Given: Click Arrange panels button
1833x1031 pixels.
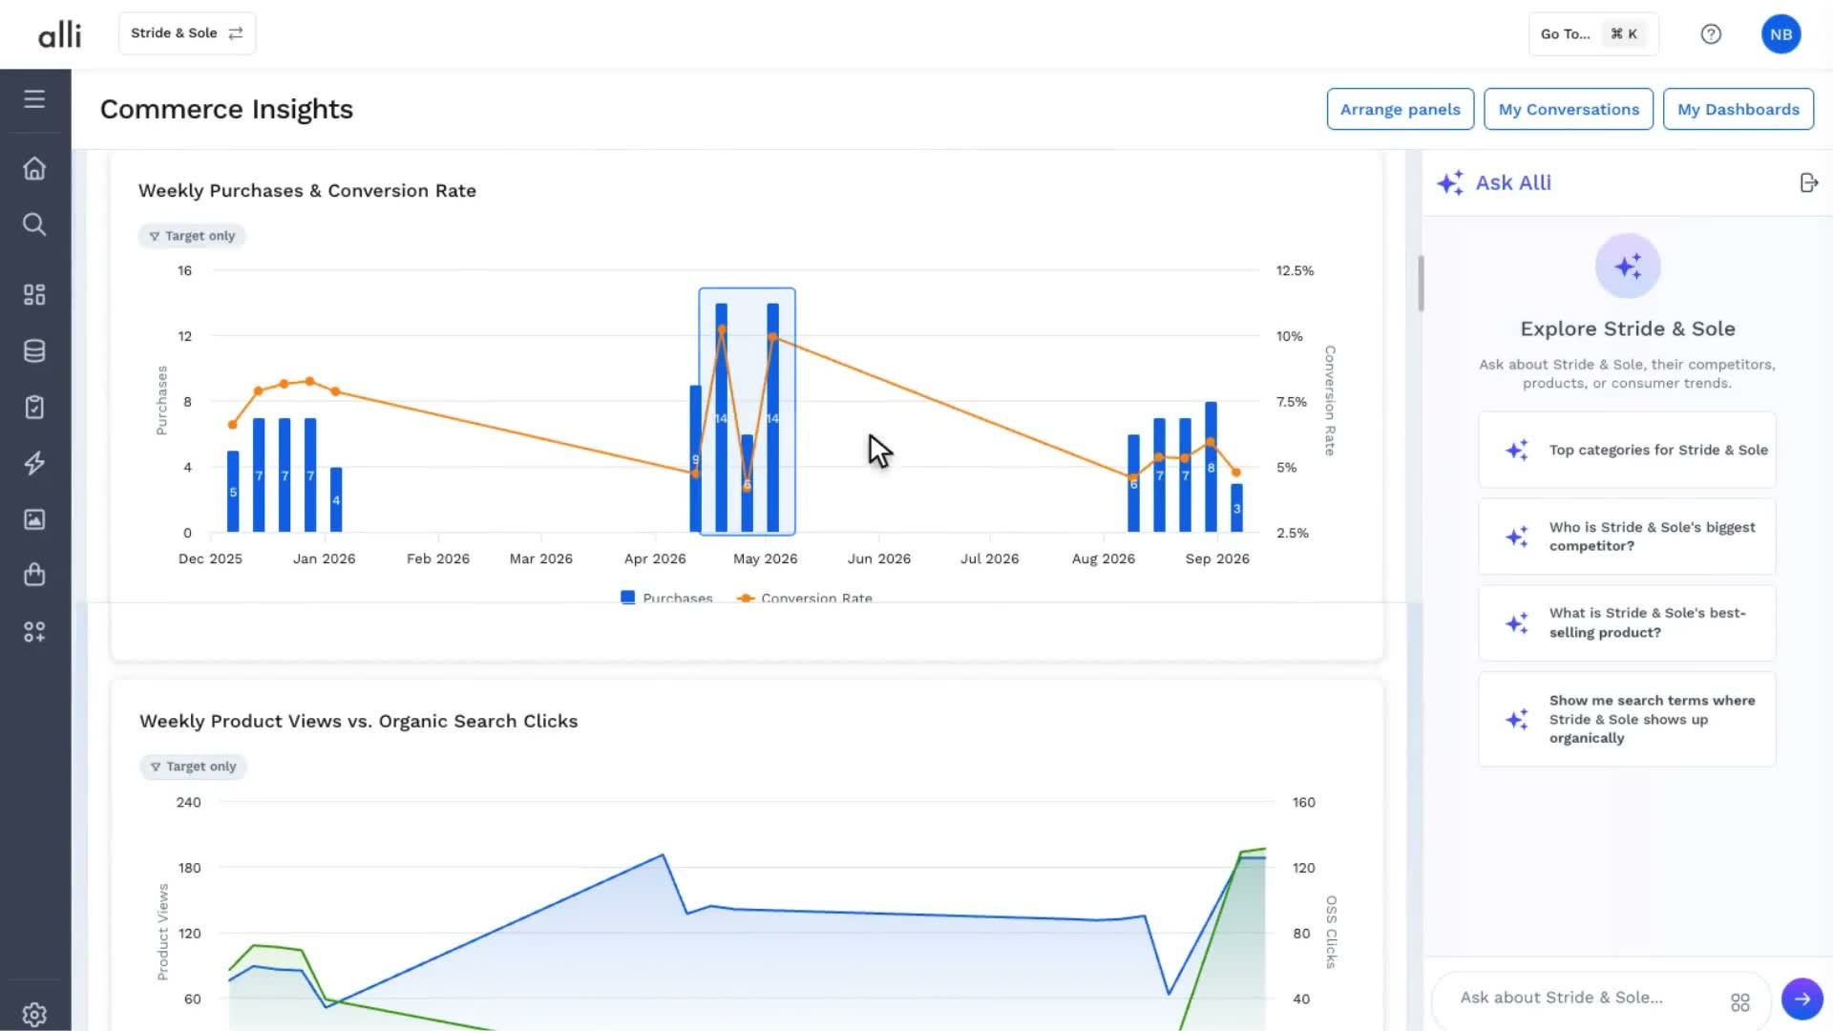Looking at the screenshot, I should point(1400,109).
